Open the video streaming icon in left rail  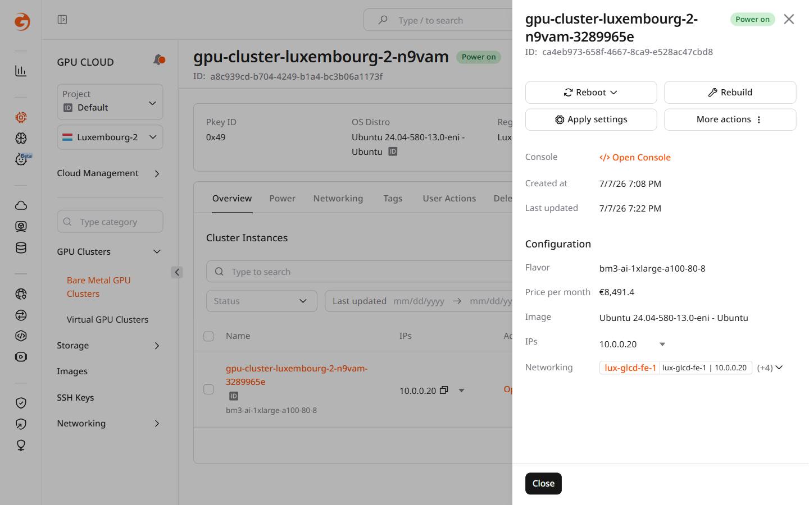(21, 357)
